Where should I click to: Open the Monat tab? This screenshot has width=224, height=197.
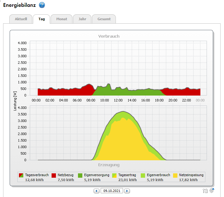62,19
